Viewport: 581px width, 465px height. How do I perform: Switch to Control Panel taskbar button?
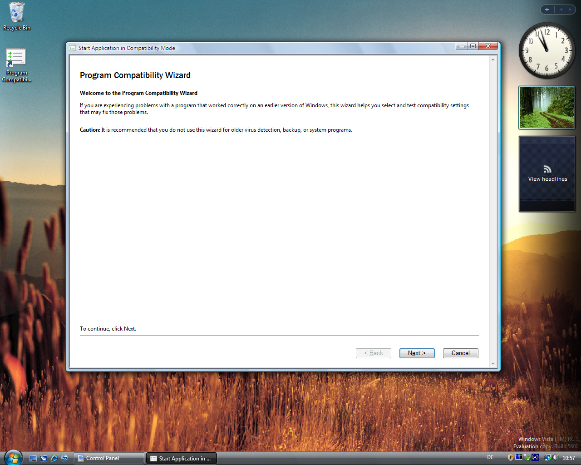[109, 458]
